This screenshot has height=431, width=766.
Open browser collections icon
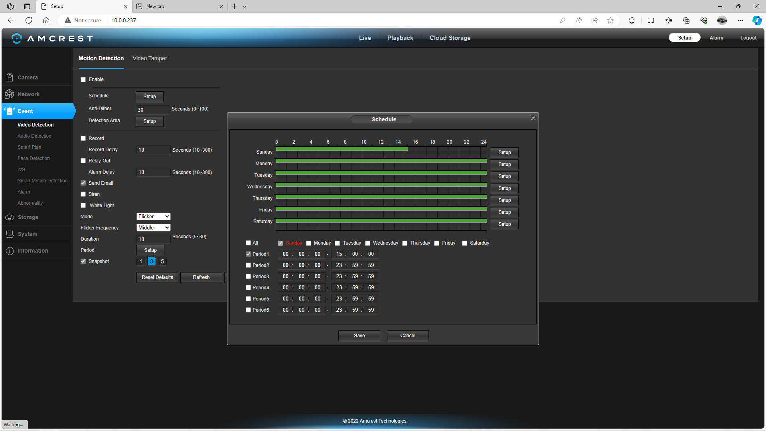[686, 20]
